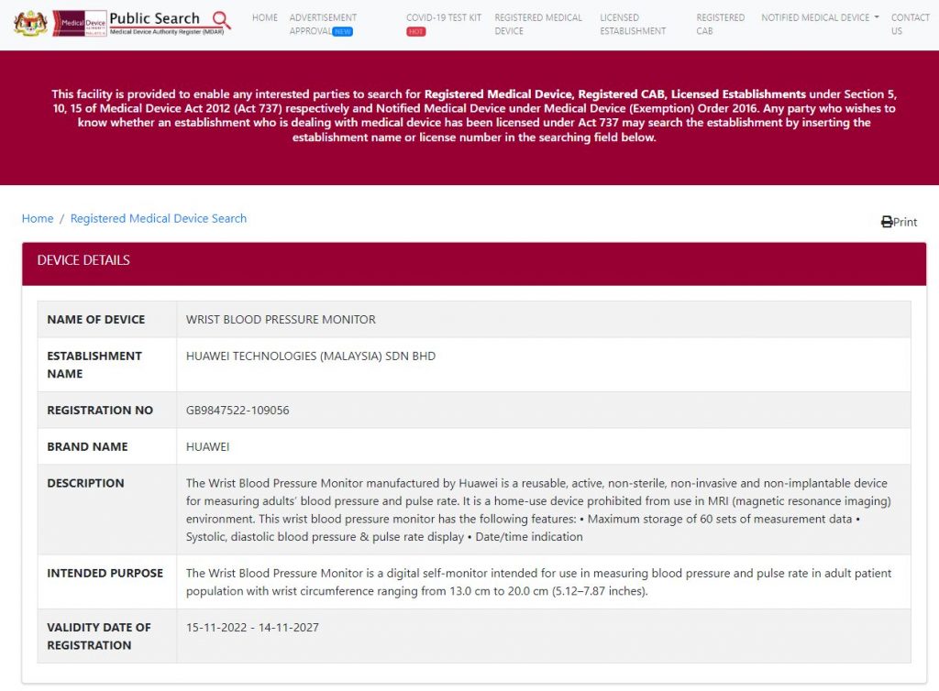Click the registration number GB9847522-109056

238,411
